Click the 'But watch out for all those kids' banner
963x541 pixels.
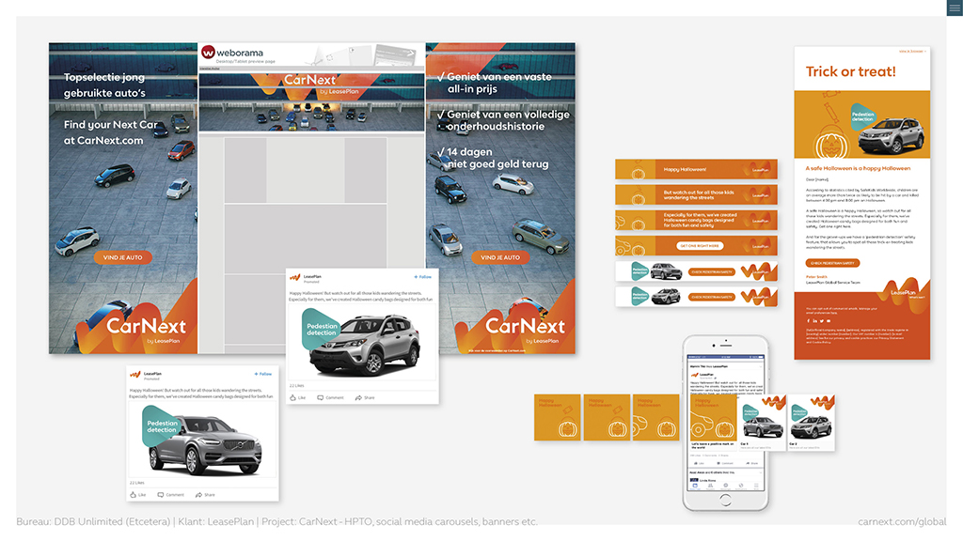(x=697, y=195)
